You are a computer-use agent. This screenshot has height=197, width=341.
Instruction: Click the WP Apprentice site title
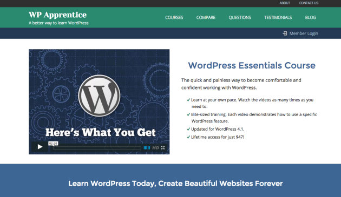[57, 15]
